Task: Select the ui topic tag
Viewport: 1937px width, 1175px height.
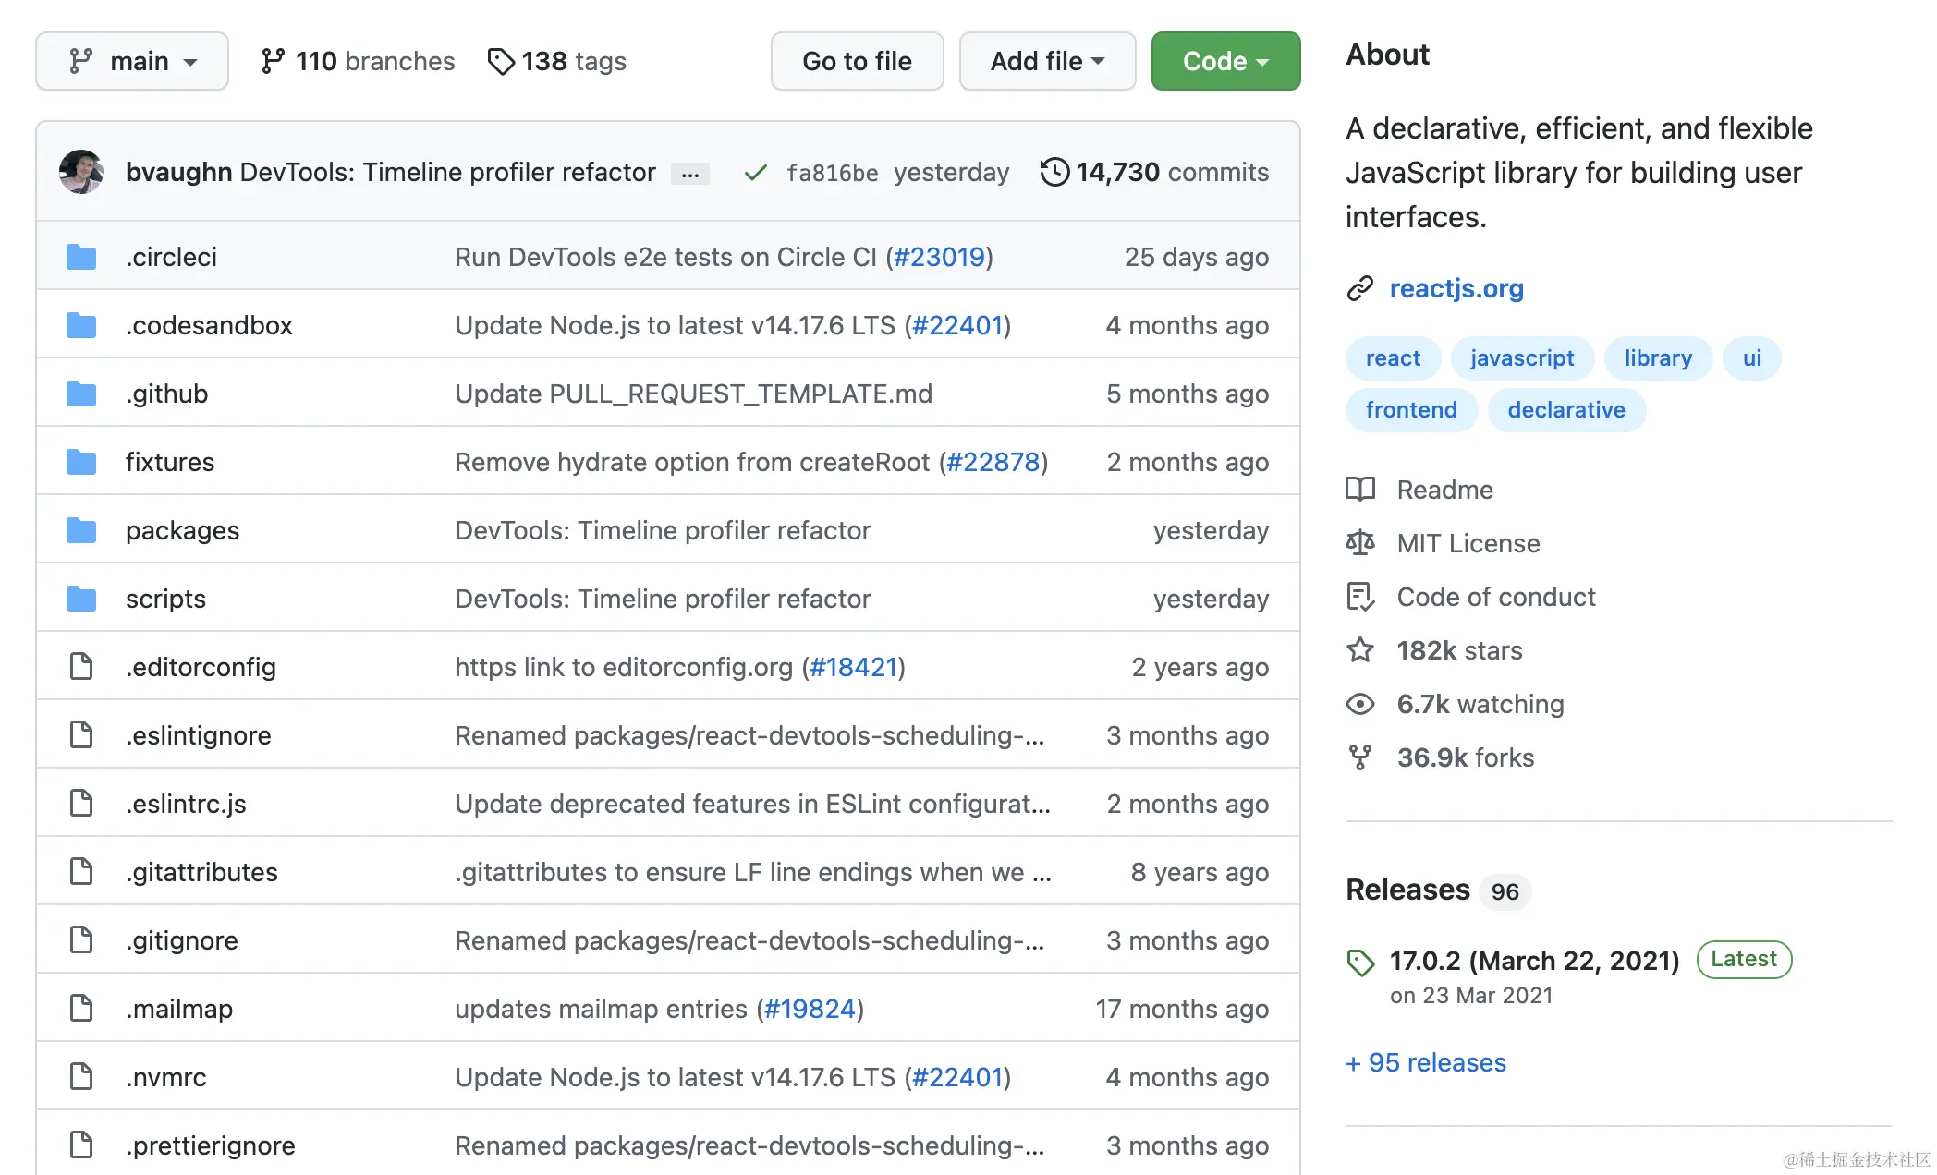Action: 1752,357
